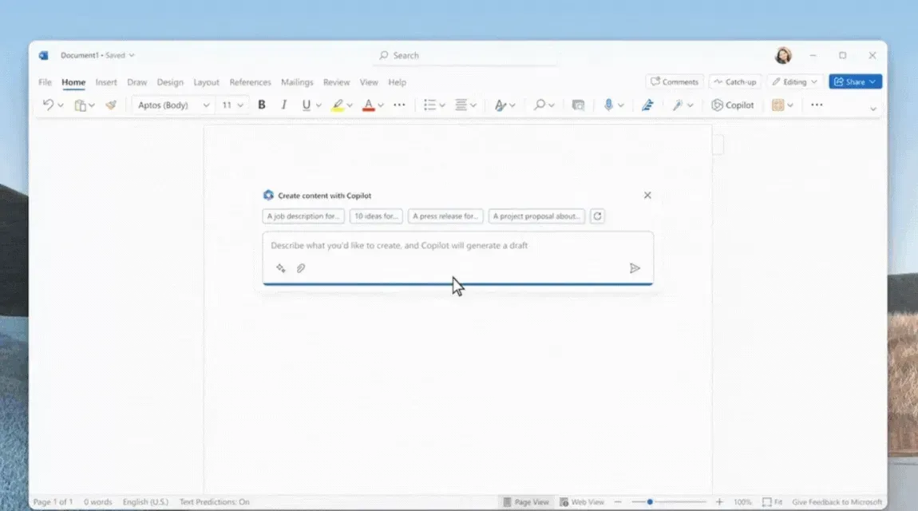
Task: Click the Catch-up button
Action: pos(734,82)
